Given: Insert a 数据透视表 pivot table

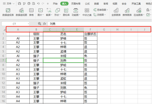Looking at the screenshot, I should click(8, 12).
